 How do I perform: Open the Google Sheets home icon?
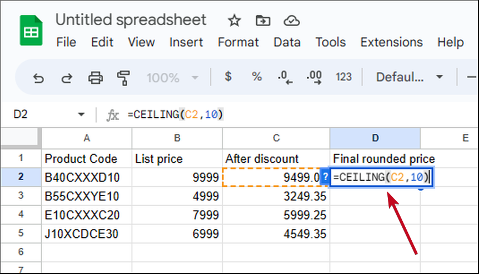[31, 31]
